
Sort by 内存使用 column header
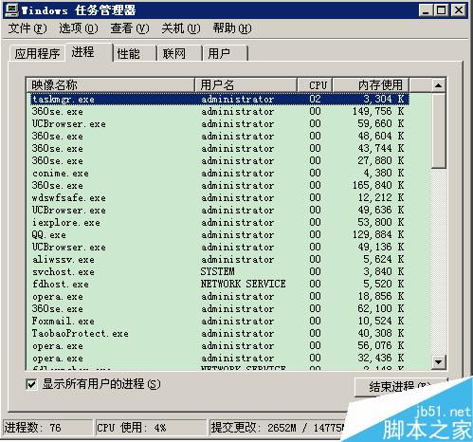pyautogui.click(x=372, y=85)
